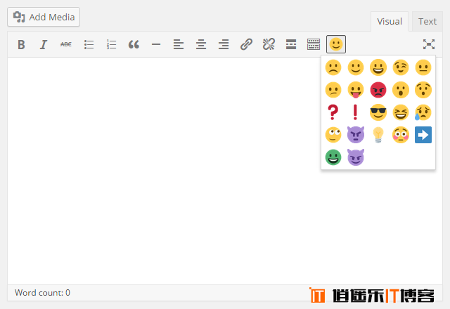The width and height of the screenshot is (450, 309).
Task: Insert a numbered list
Action: tap(111, 44)
